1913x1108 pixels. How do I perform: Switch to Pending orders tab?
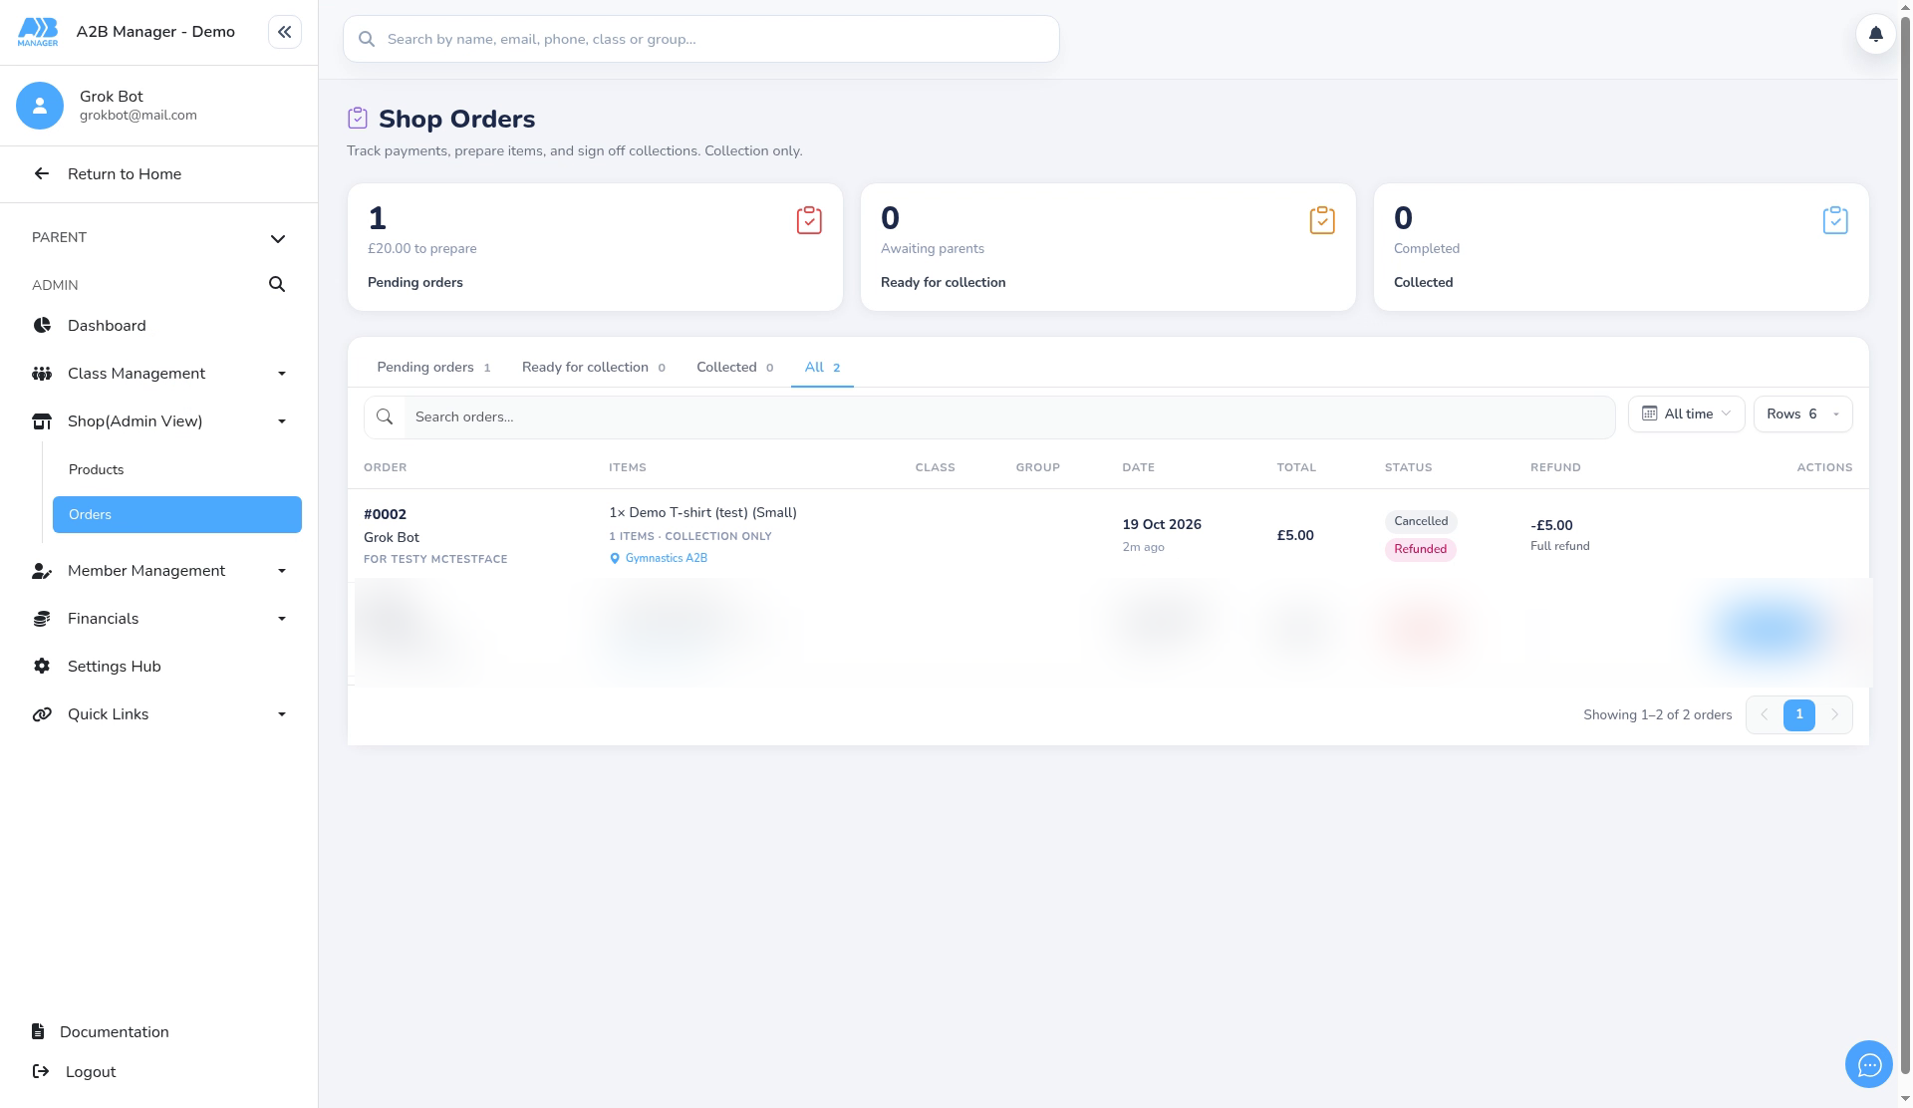(x=433, y=367)
